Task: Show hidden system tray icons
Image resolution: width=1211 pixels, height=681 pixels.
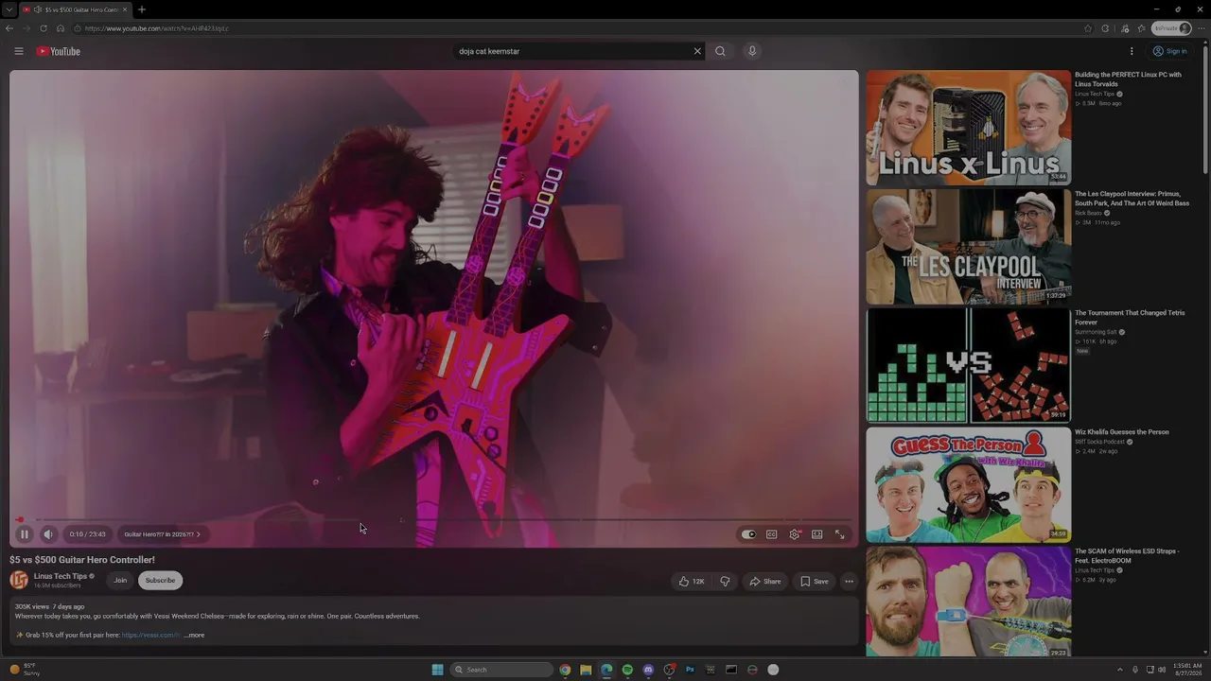Action: [x=1120, y=670]
